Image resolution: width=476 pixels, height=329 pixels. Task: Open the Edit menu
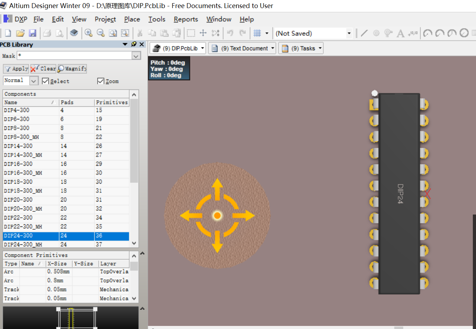[x=58, y=19]
